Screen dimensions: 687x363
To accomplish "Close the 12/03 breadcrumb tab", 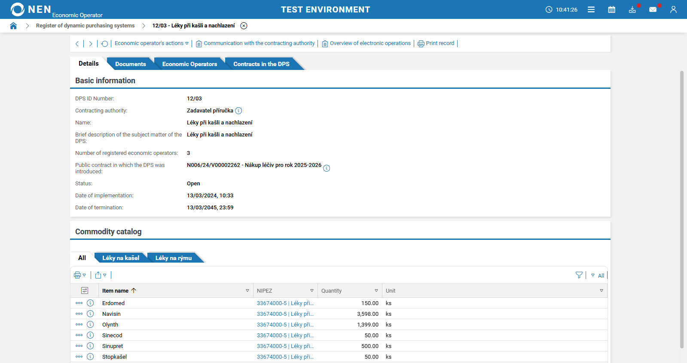I will 244,26.
